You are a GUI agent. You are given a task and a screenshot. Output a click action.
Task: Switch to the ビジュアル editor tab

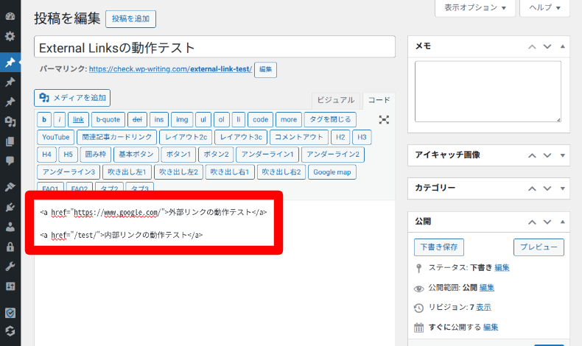335,100
